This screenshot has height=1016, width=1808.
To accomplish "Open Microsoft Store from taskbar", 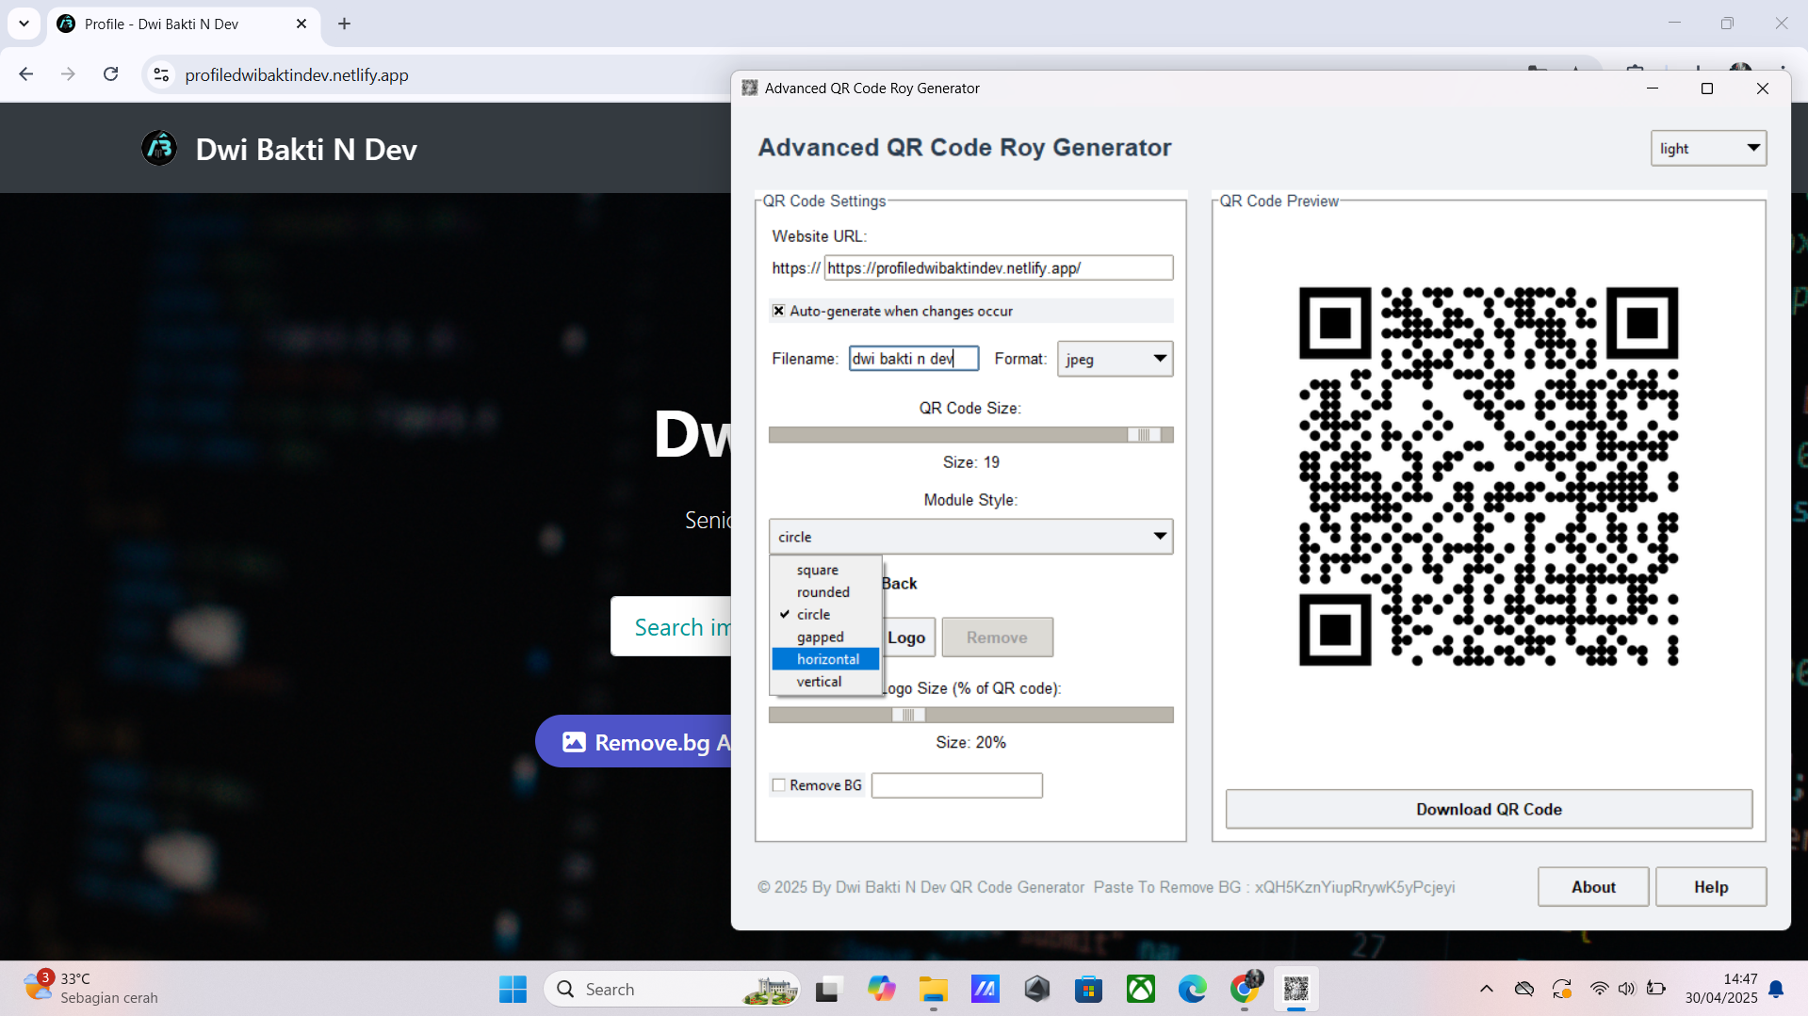I will [1089, 990].
